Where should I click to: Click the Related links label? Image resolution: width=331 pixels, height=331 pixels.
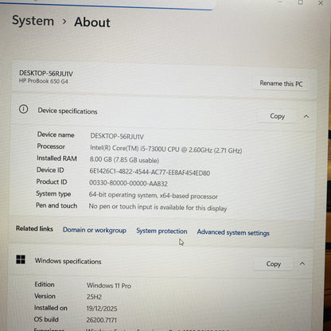(x=34, y=228)
